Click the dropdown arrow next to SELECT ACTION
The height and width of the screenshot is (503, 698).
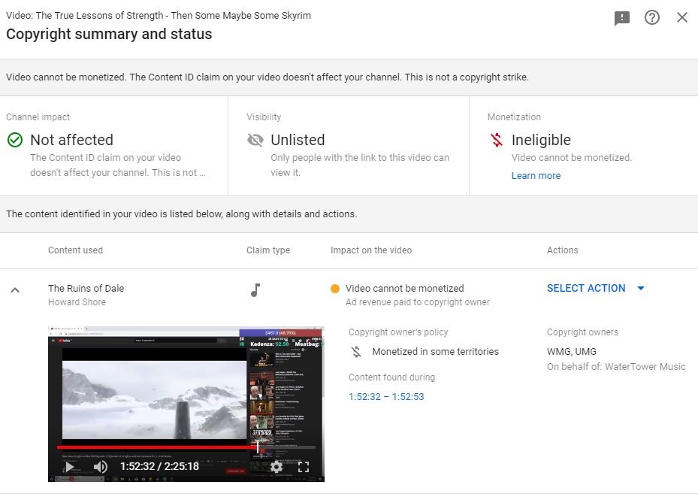tap(641, 288)
